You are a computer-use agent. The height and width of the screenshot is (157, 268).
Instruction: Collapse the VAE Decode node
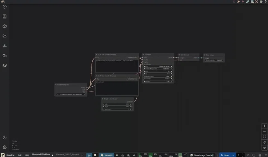tap(179, 55)
